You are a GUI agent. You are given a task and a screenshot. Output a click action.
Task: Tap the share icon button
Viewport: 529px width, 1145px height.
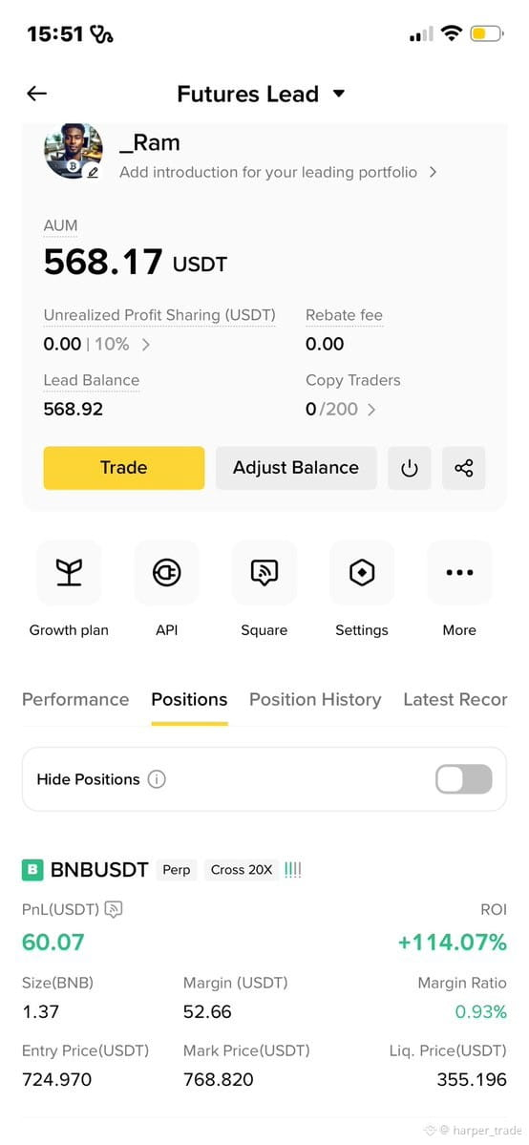tap(464, 467)
